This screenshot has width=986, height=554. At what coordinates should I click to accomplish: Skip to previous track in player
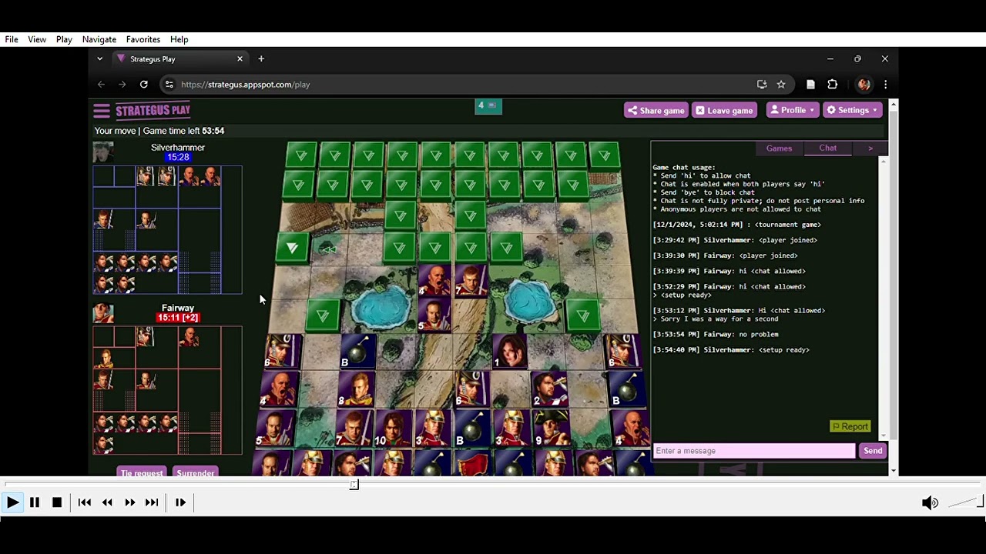click(x=85, y=502)
